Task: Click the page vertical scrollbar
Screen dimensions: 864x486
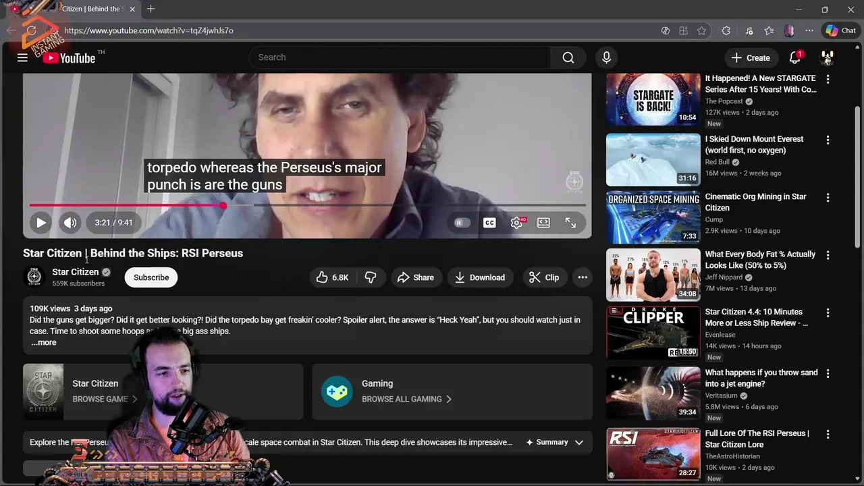Action: click(x=858, y=177)
